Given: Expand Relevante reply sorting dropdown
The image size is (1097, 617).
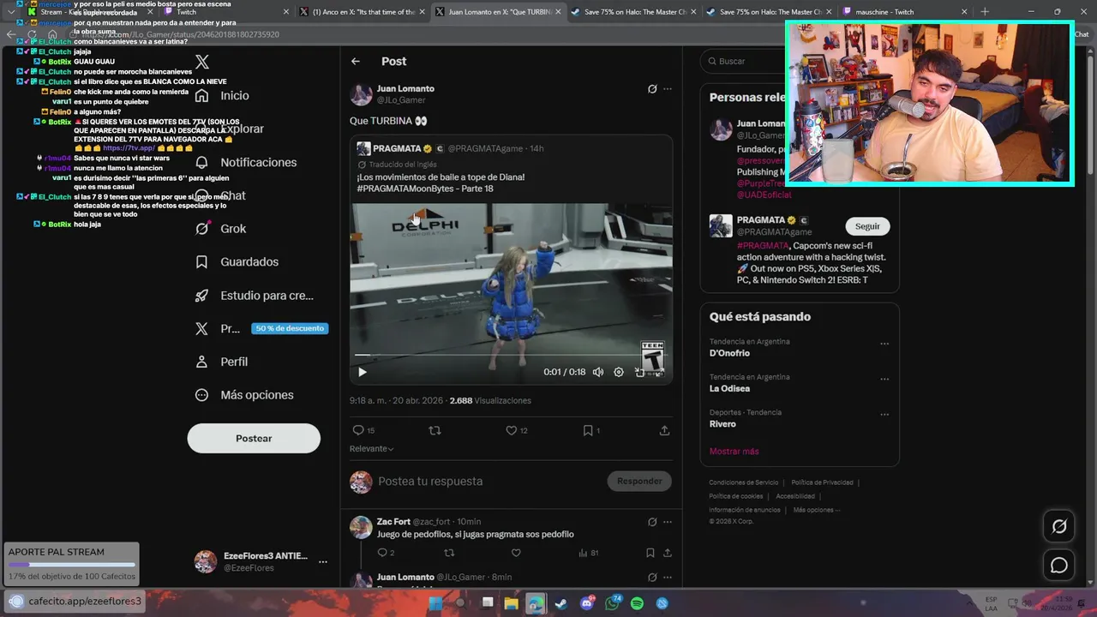Looking at the screenshot, I should [x=372, y=449].
